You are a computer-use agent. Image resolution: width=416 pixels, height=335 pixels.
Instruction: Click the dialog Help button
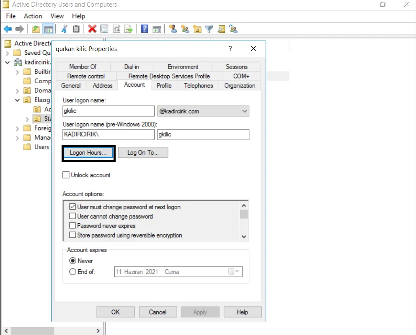243,312
